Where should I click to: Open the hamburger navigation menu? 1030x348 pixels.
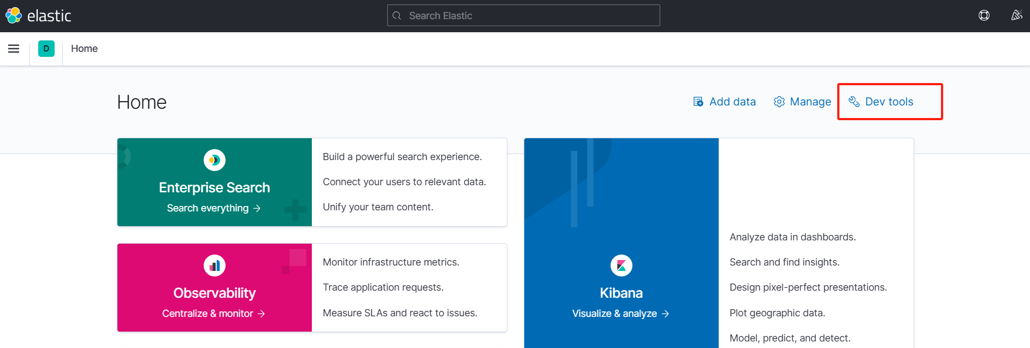pyautogui.click(x=14, y=49)
